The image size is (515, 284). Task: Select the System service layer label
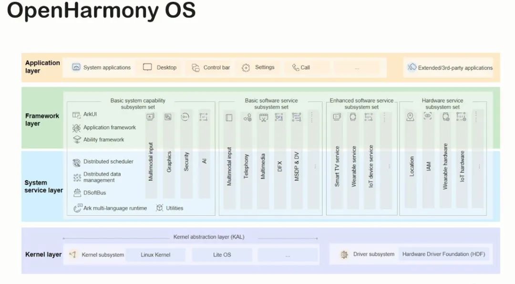coord(44,186)
